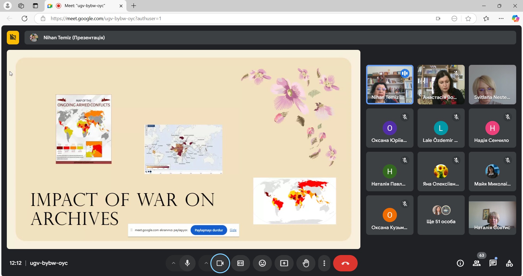Expand audio settings arrow beside microphone

pyautogui.click(x=173, y=263)
